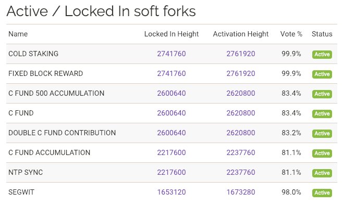Click C FUND row locked in height 2600640
This screenshot has height=205, width=343.
[x=171, y=113]
